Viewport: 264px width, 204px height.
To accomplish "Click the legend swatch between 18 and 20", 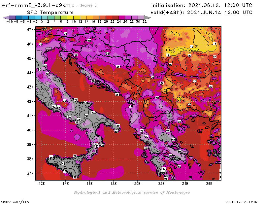I will 102,17.
